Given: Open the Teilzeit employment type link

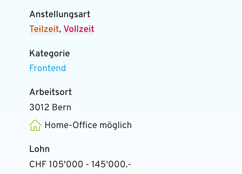Looking at the screenshot, I should pos(44,29).
